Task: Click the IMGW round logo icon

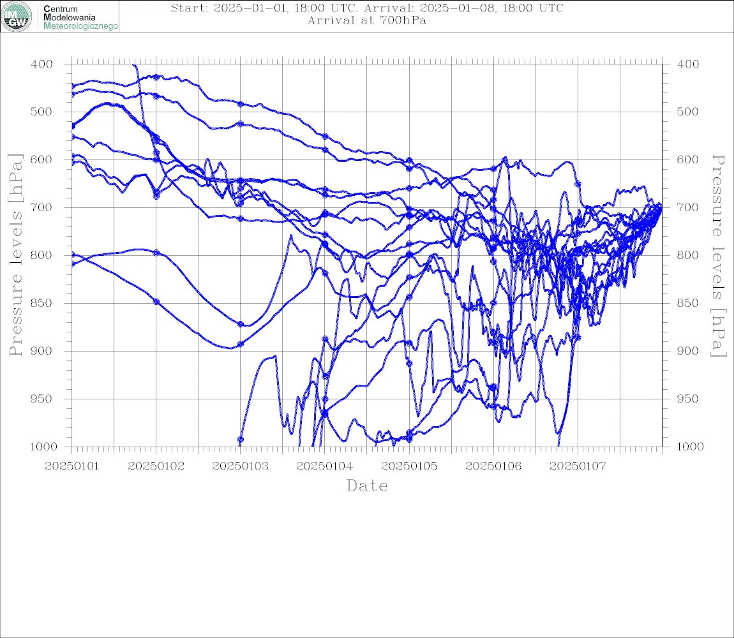Action: [17, 17]
